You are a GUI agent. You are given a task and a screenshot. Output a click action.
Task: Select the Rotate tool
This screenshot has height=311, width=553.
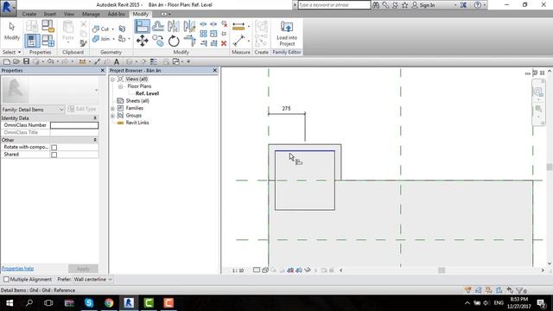click(174, 41)
